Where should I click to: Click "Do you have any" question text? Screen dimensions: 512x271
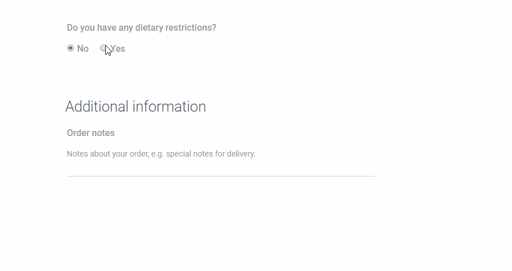click(x=100, y=28)
